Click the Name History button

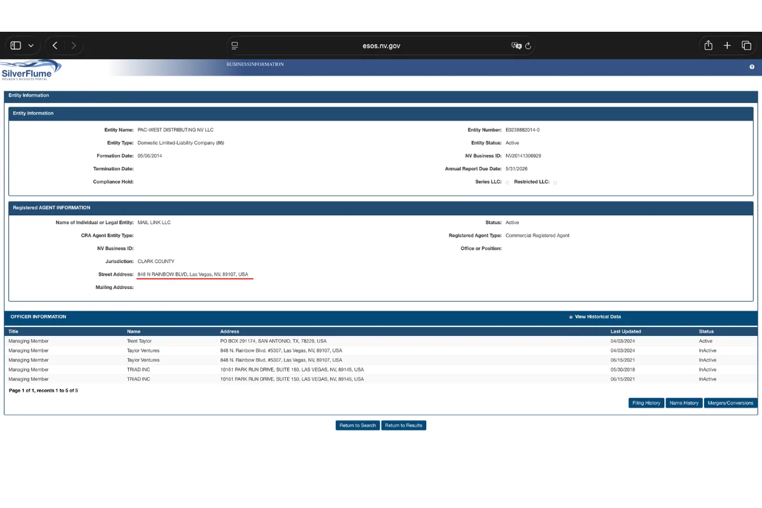684,403
